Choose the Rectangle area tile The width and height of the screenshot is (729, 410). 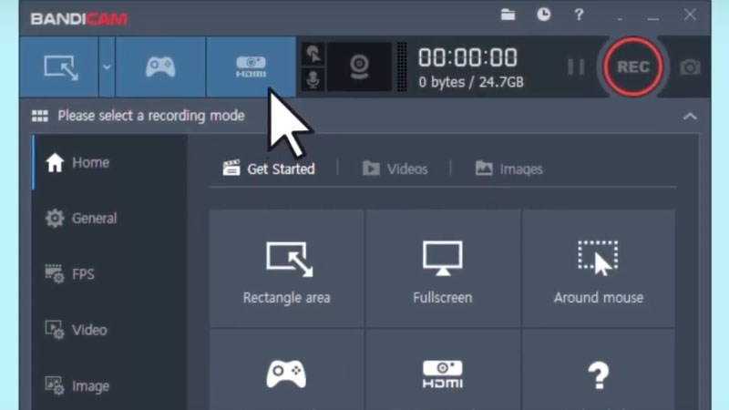[286, 269]
